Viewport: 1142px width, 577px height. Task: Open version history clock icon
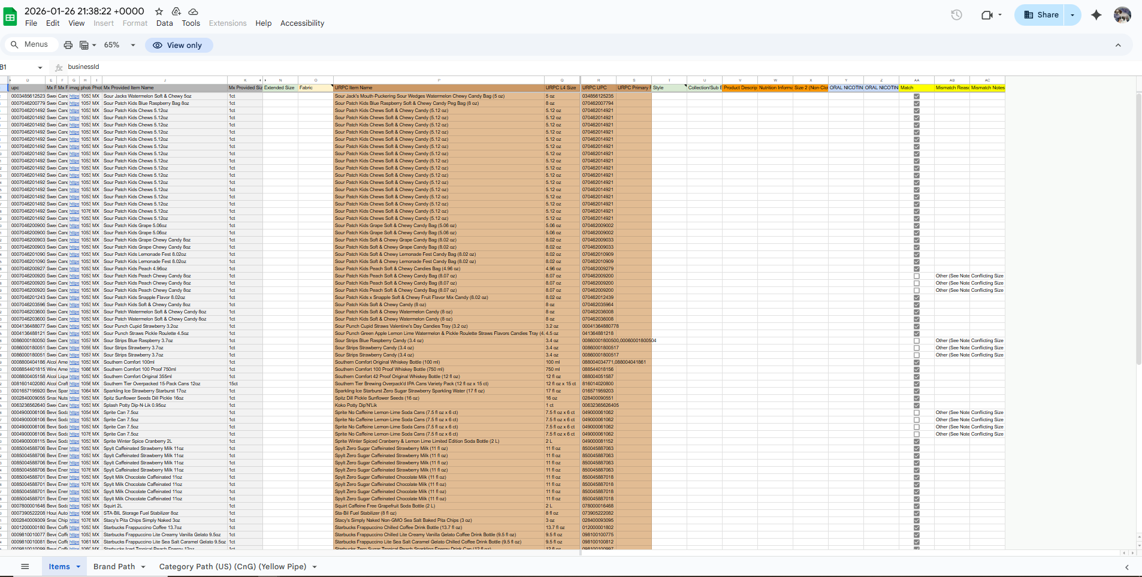tap(956, 15)
